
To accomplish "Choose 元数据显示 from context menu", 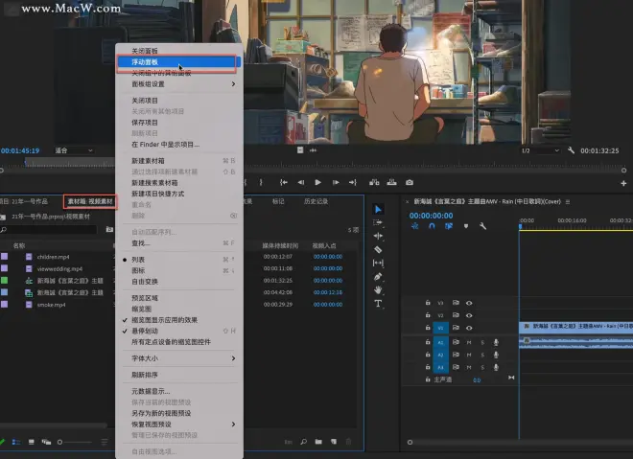I will tap(179, 391).
